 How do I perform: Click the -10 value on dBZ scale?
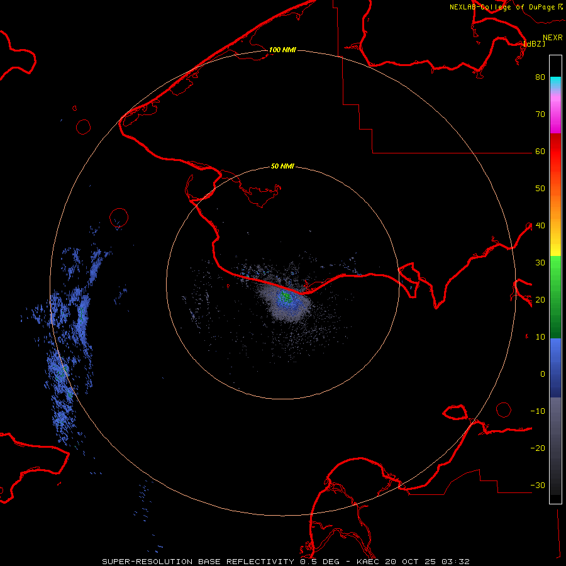(538, 411)
